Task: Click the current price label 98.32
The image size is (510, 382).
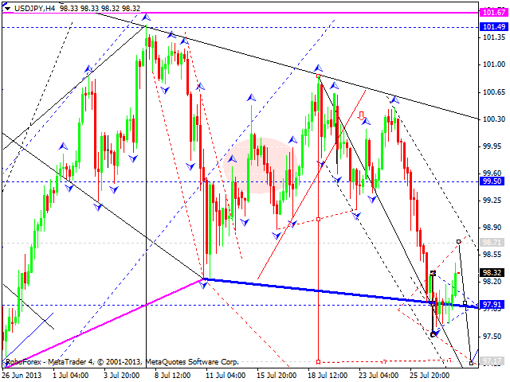Action: click(x=493, y=271)
